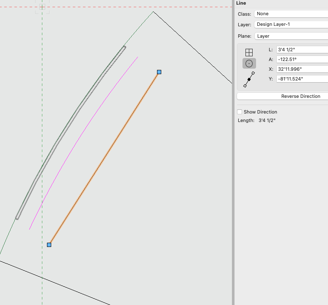Click the lower blue handle of the selected line
Viewport: 328px width, 305px height.
tap(49, 245)
